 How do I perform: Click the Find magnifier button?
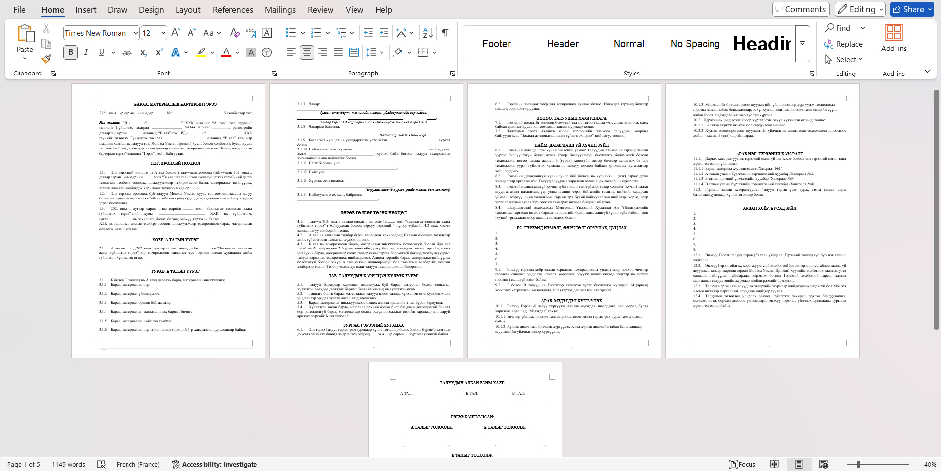[838, 28]
